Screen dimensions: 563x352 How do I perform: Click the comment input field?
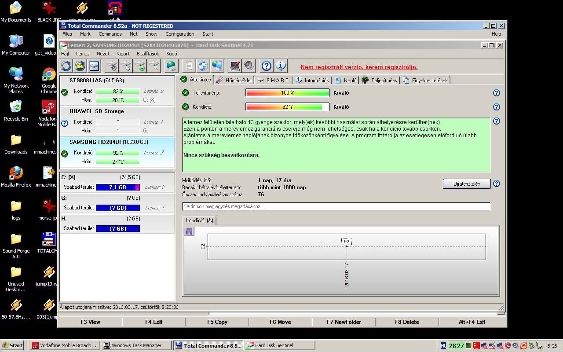click(x=336, y=206)
